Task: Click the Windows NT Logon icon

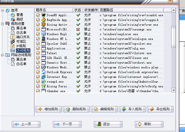Action: pos(44,39)
